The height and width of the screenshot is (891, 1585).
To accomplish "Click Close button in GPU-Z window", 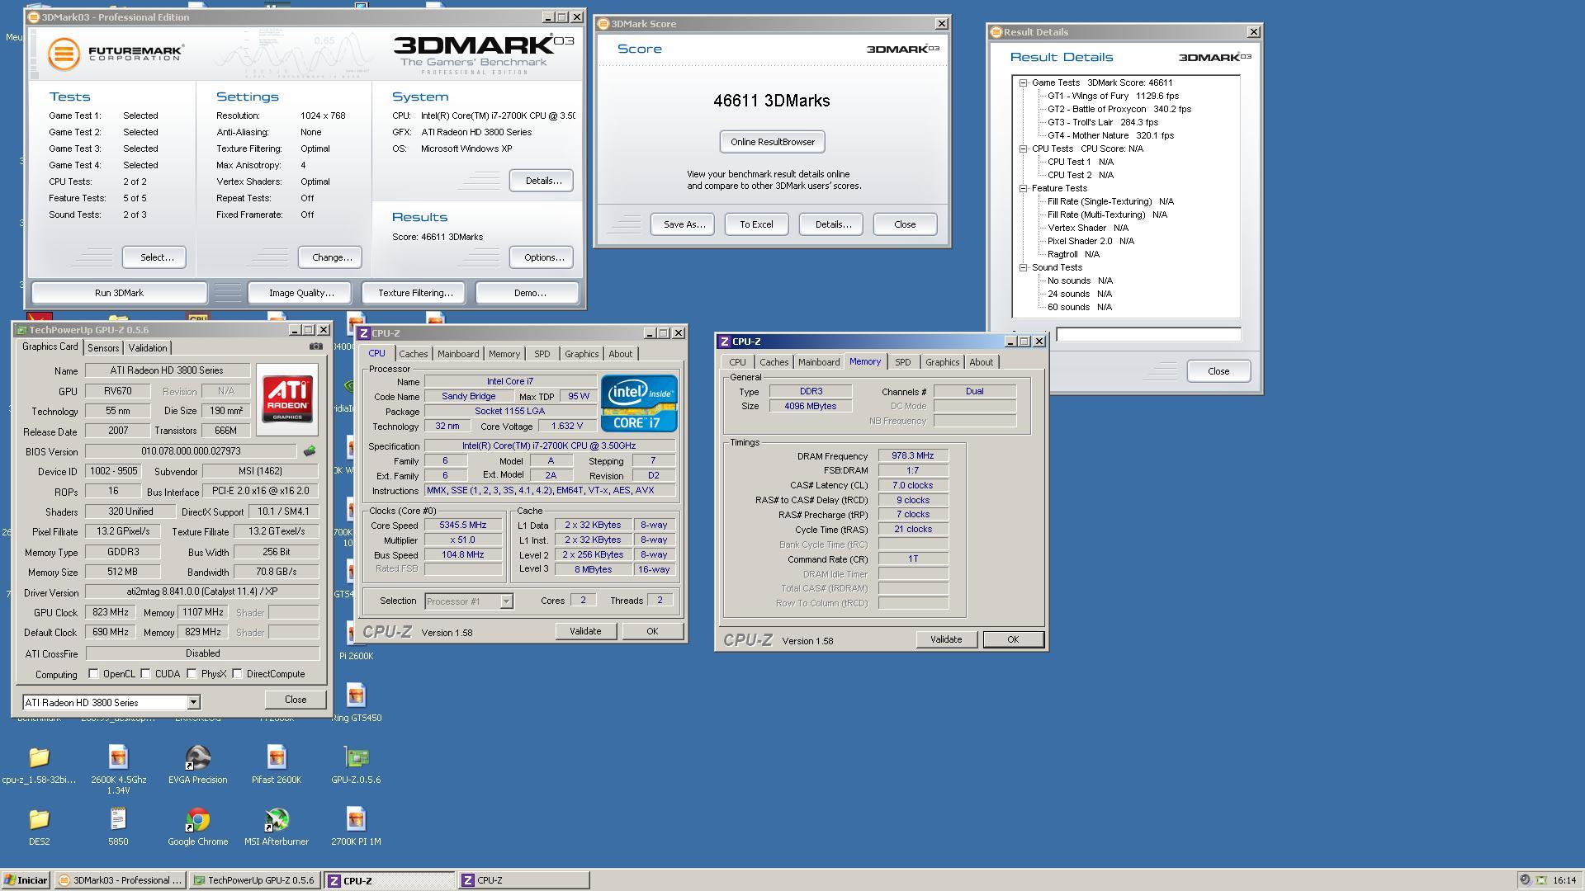I will point(296,700).
